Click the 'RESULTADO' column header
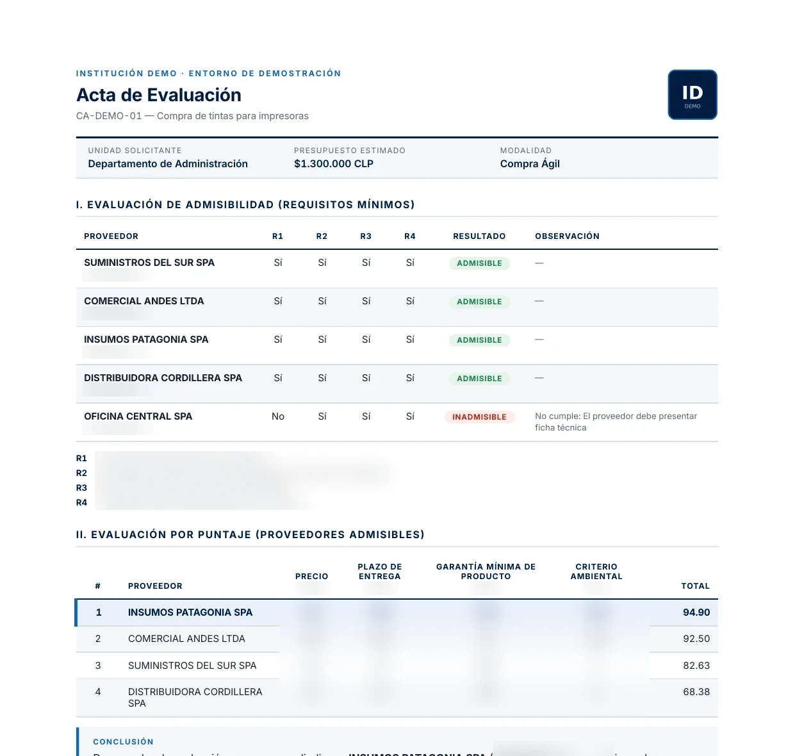 (x=479, y=236)
